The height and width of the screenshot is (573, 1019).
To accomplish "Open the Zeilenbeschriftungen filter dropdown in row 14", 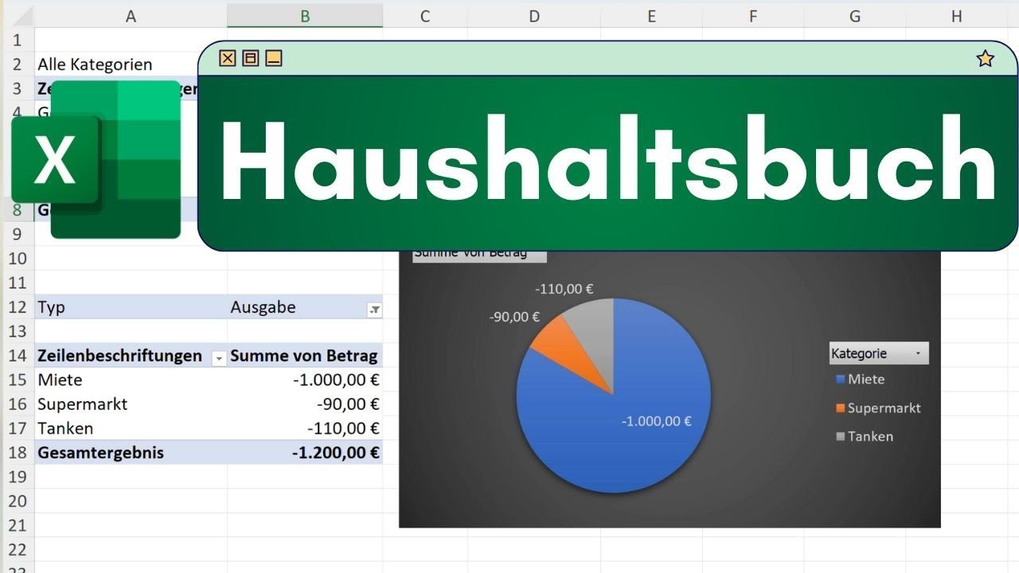I will pyautogui.click(x=219, y=359).
